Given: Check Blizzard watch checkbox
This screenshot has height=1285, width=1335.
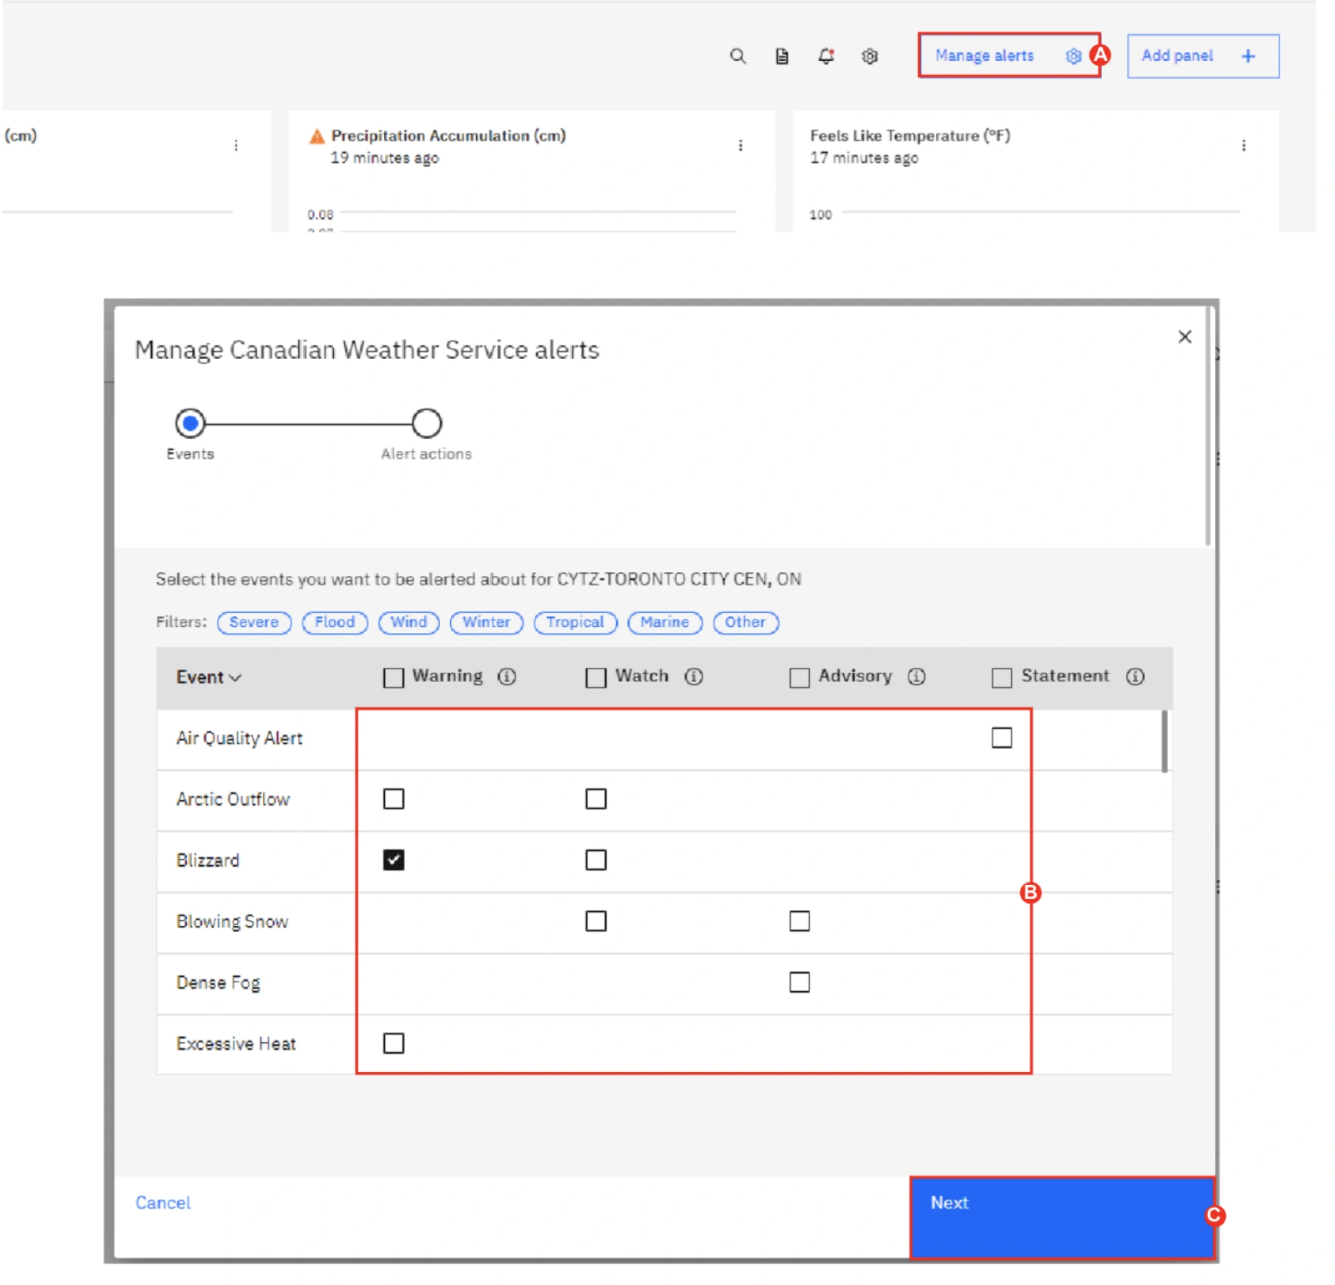Looking at the screenshot, I should pos(596,860).
